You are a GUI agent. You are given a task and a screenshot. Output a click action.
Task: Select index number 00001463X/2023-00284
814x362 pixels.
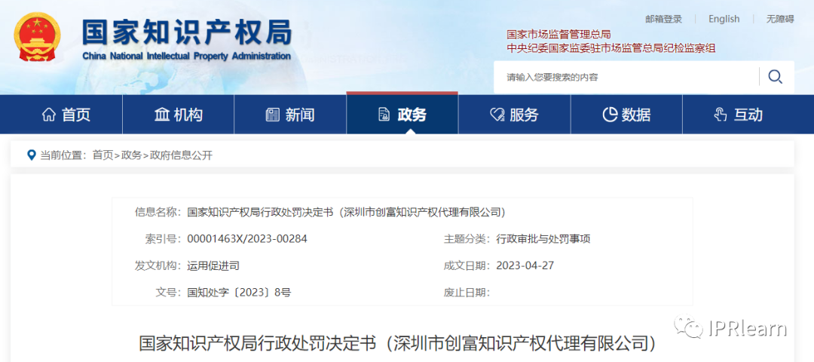click(247, 239)
